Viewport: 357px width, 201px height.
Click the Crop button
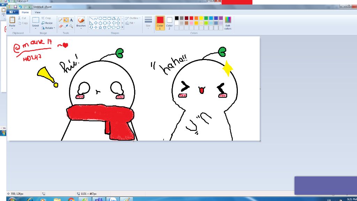[x=46, y=18]
